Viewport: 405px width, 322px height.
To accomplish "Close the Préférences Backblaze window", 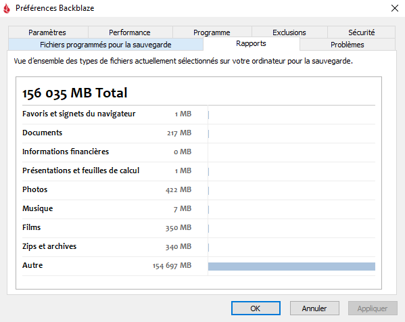I will (x=395, y=8).
